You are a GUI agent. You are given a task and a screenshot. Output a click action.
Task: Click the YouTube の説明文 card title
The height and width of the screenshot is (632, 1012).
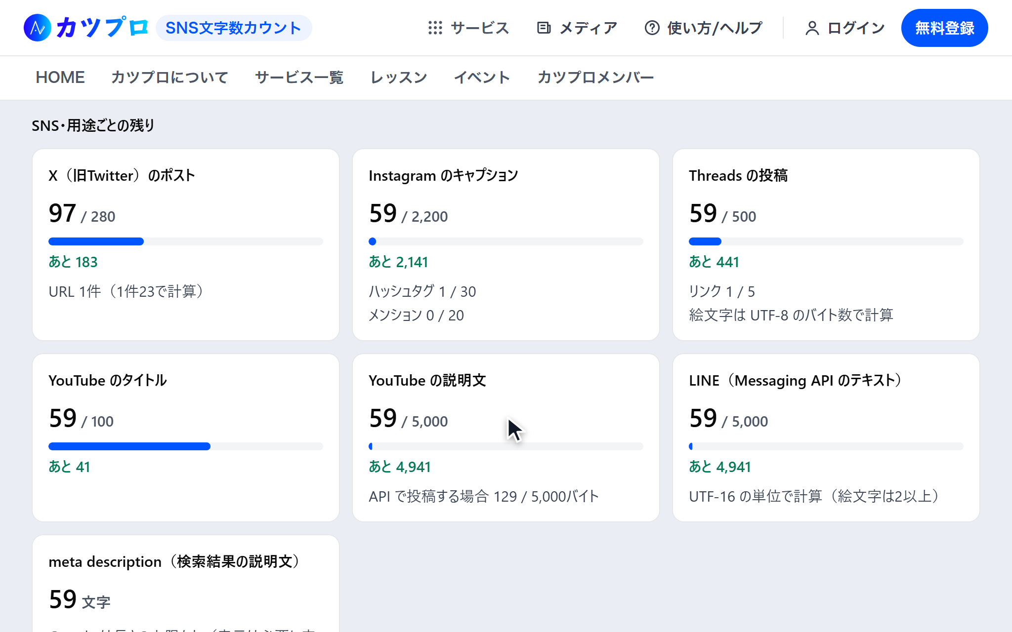click(x=427, y=380)
